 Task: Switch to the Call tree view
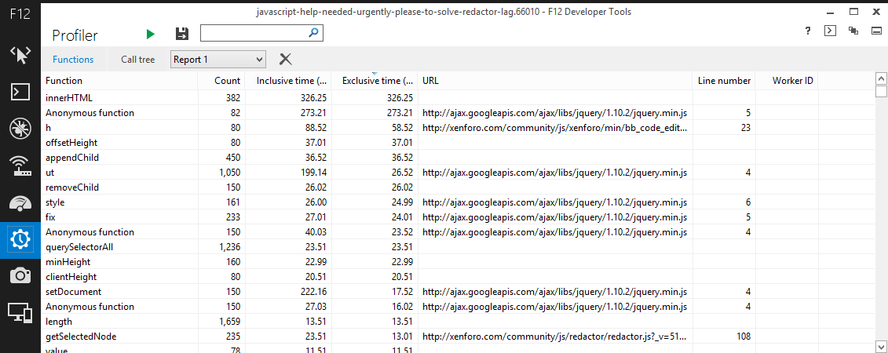tap(138, 60)
